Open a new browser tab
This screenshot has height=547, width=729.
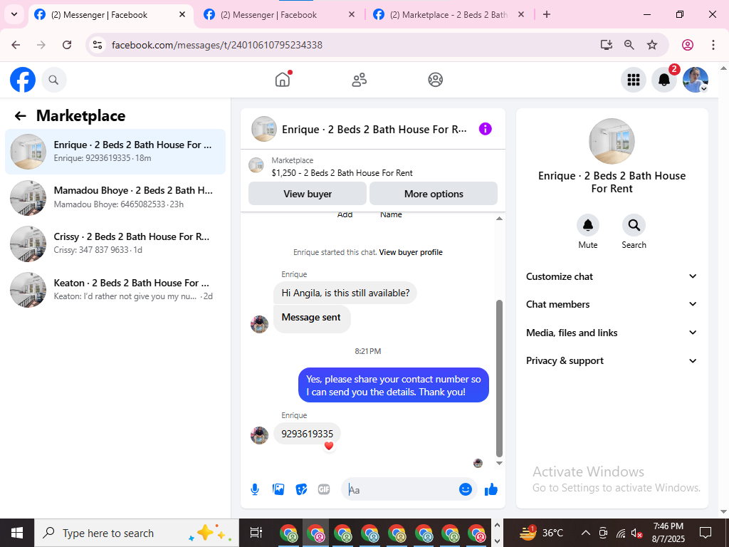[x=547, y=14]
